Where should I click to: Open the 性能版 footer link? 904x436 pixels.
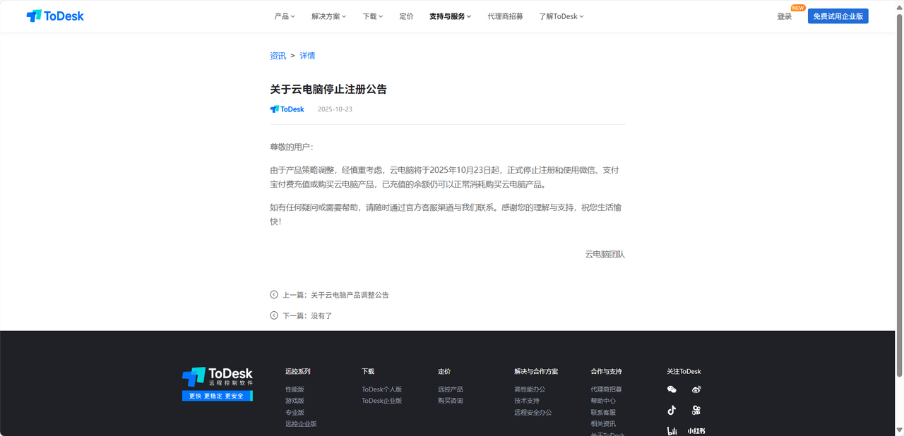click(x=295, y=389)
